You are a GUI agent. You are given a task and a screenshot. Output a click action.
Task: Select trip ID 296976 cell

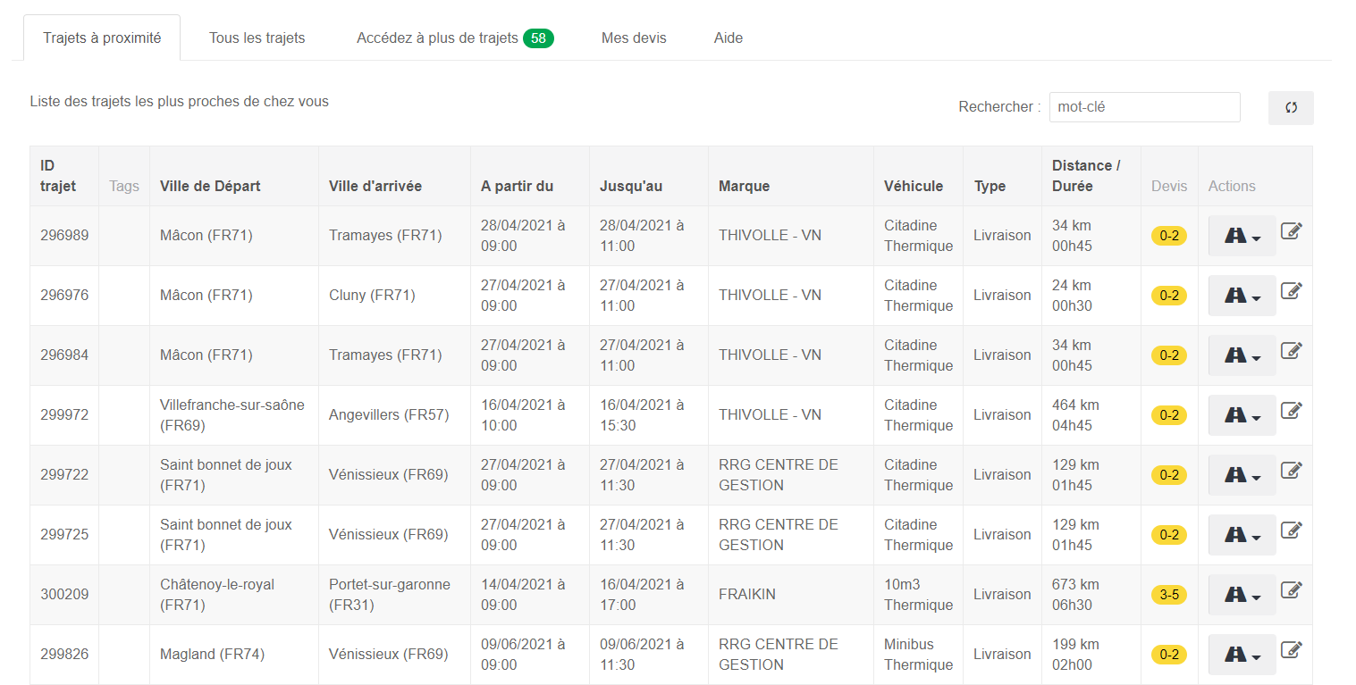coord(64,296)
